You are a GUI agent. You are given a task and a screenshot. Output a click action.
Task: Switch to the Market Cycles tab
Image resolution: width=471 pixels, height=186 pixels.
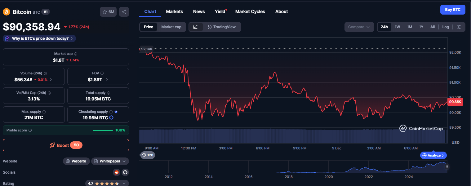250,11
